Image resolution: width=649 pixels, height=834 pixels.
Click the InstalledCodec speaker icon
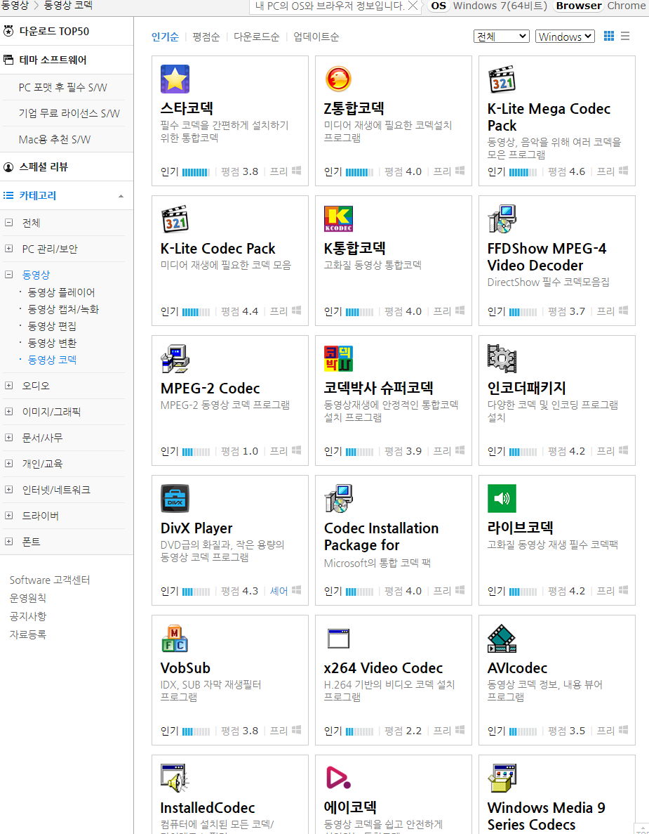coord(175,778)
